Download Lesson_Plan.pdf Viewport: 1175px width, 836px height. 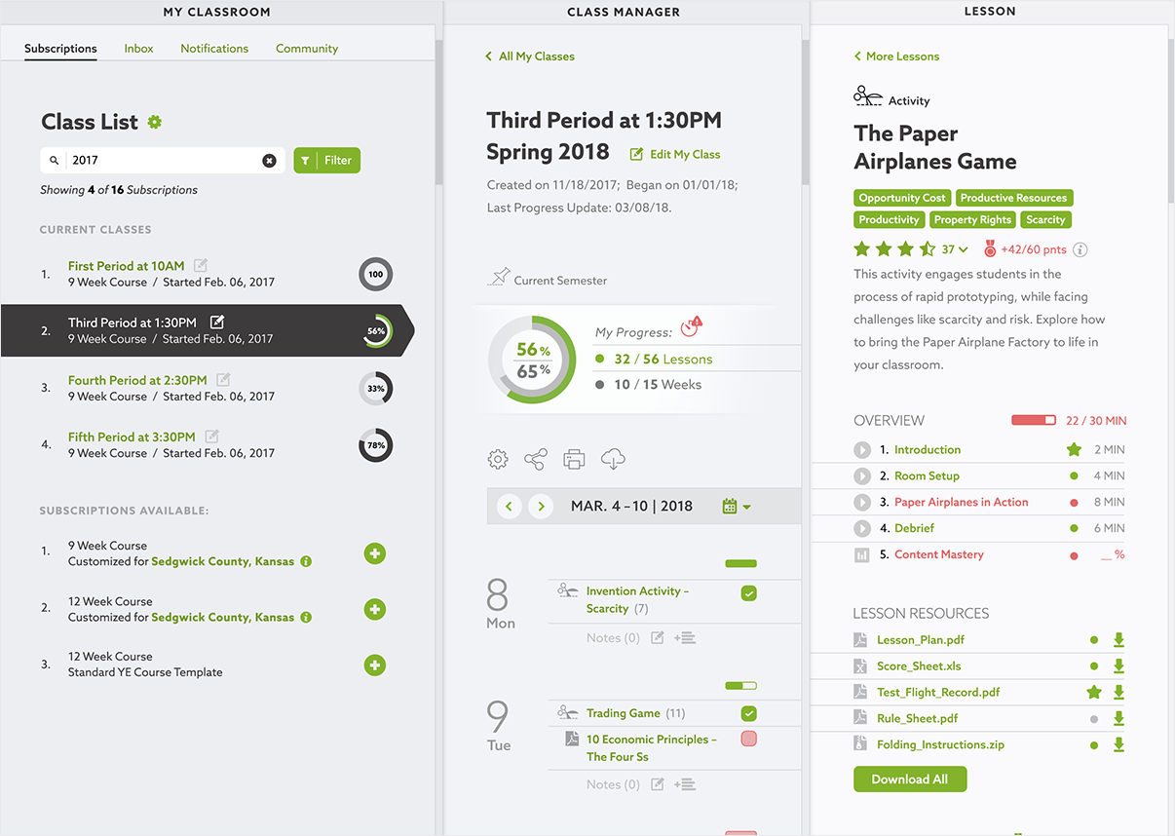(1118, 640)
